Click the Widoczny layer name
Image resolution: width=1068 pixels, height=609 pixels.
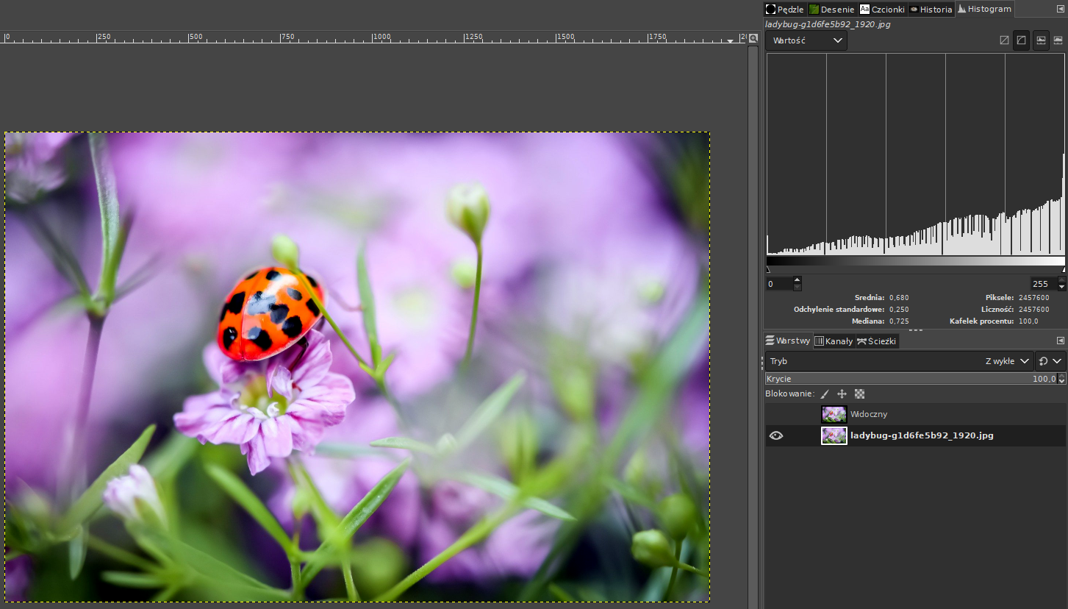pos(869,414)
